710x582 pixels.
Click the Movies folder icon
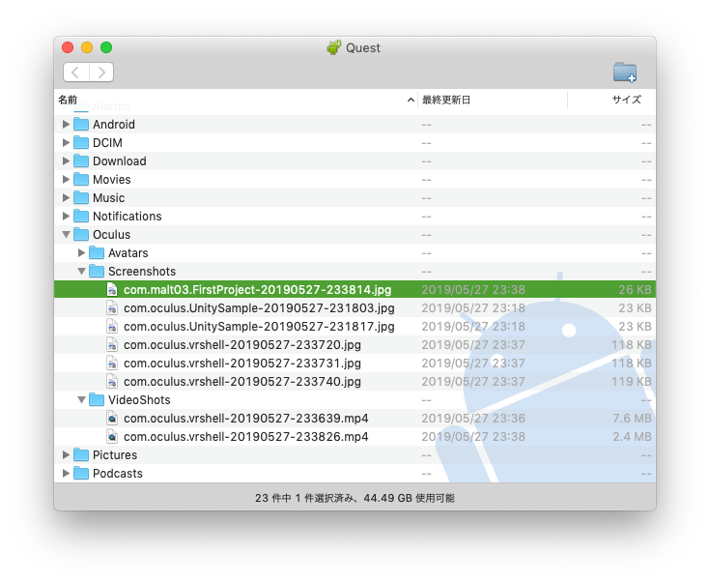(81, 179)
